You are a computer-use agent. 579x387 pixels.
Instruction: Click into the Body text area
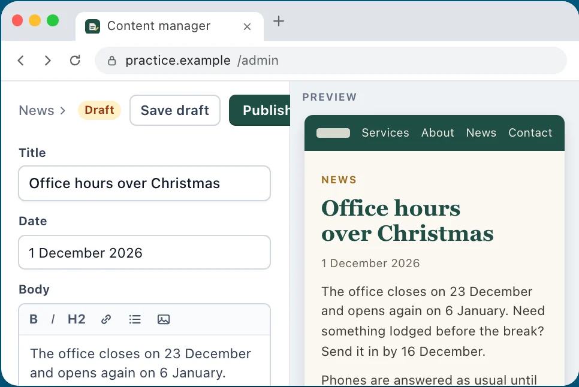point(144,361)
